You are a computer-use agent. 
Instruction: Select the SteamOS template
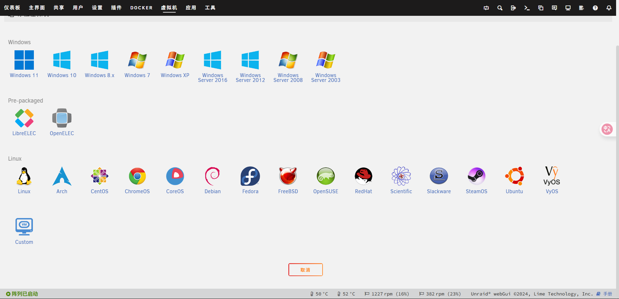(477, 180)
